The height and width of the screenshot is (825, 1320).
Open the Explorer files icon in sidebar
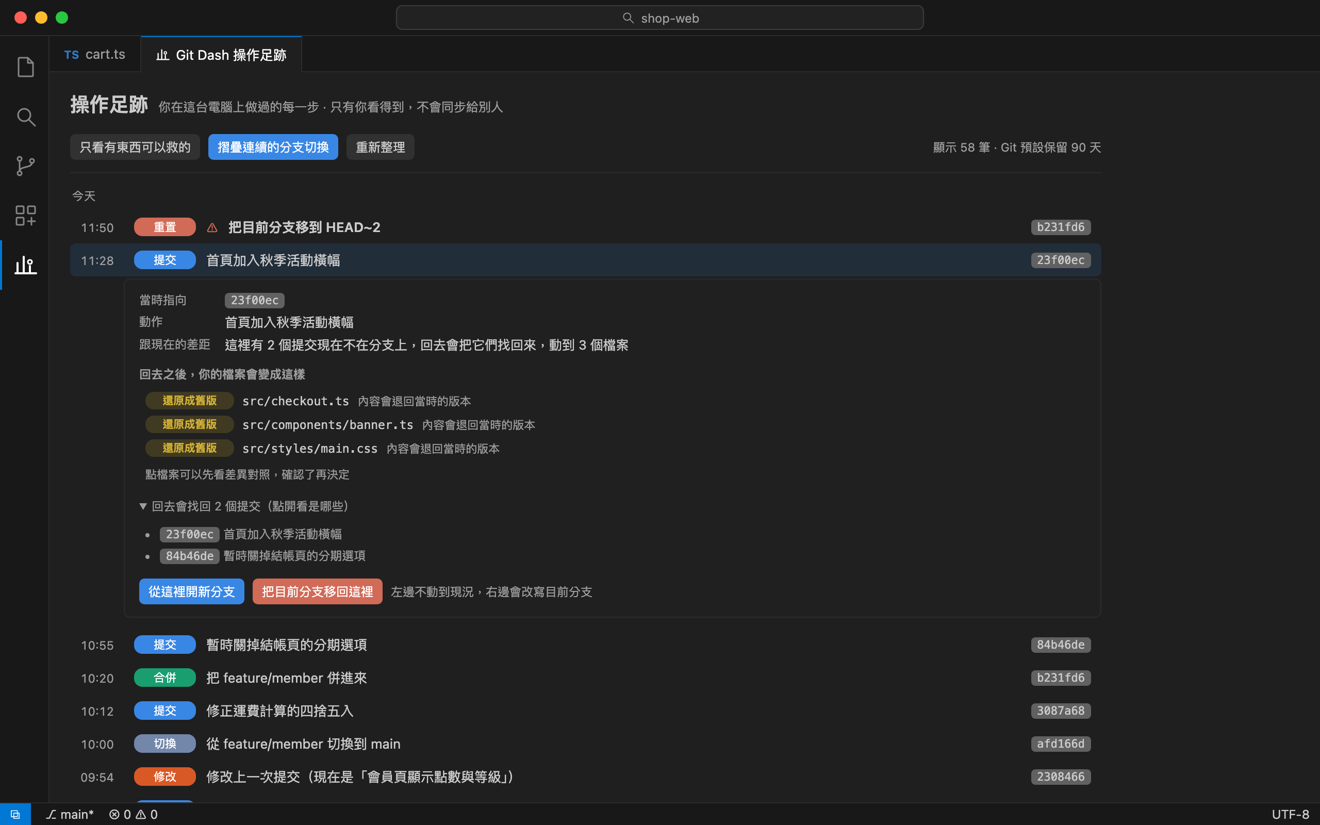26,67
